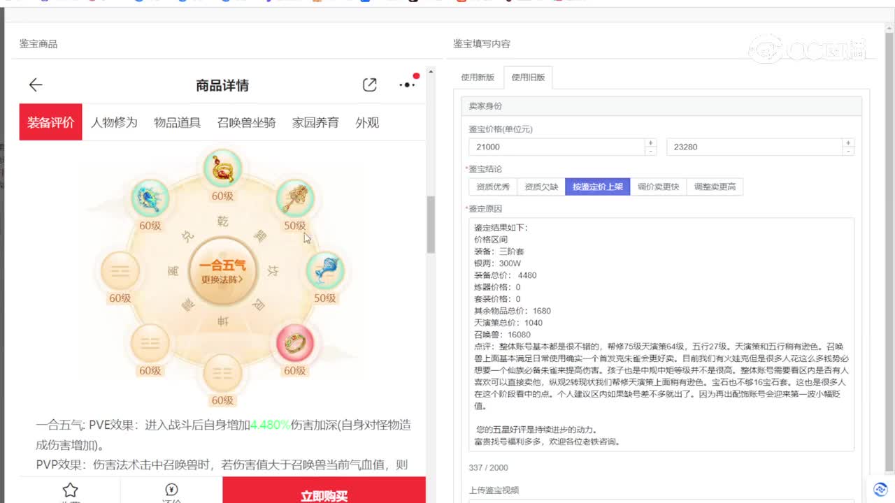Switch to the 家园养育 tab
This screenshot has width=895, height=503.
(315, 122)
